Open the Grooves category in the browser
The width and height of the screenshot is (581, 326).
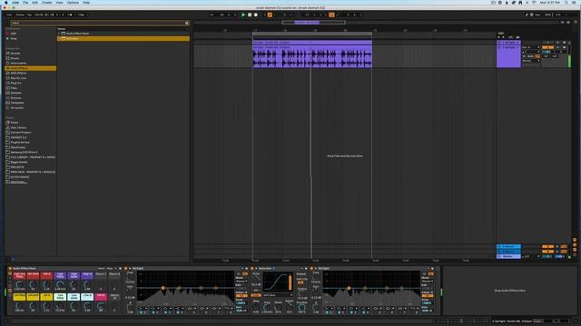click(16, 98)
